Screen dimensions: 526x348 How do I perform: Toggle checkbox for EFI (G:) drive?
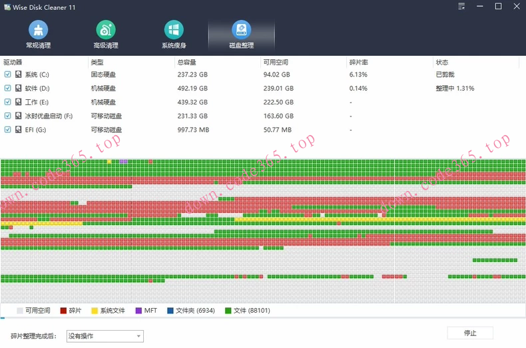tap(8, 130)
